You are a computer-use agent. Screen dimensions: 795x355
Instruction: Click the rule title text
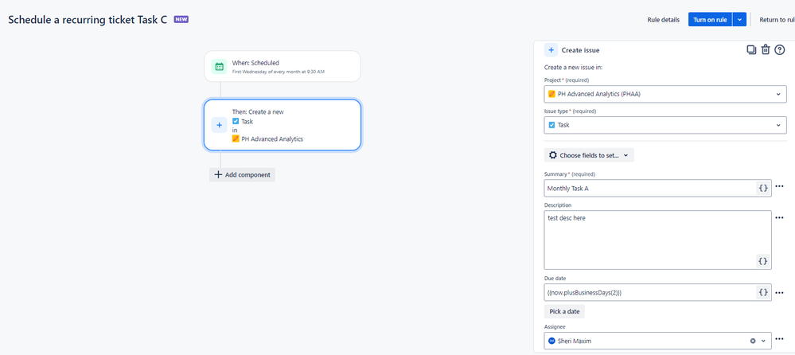(88, 20)
